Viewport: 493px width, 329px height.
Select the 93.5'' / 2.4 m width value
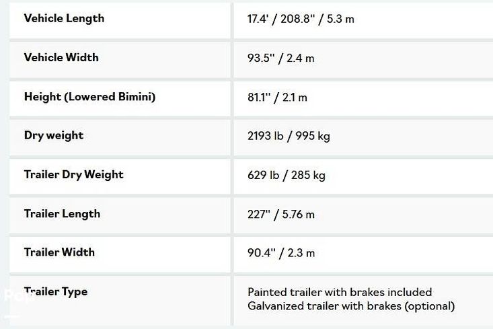(x=280, y=58)
